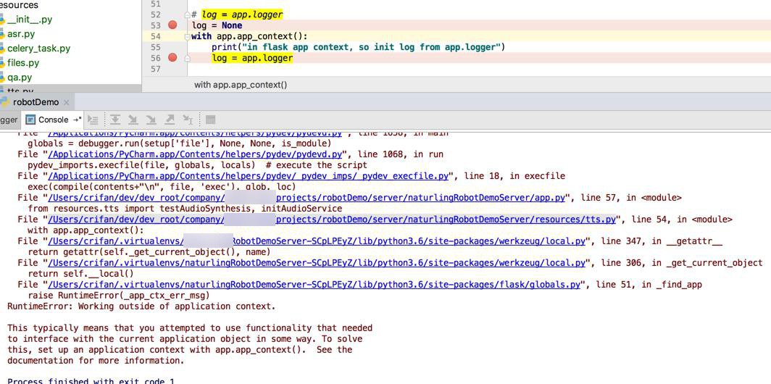Open the flask/globals.py traceback link
The width and height of the screenshot is (771, 384).
click(x=314, y=284)
